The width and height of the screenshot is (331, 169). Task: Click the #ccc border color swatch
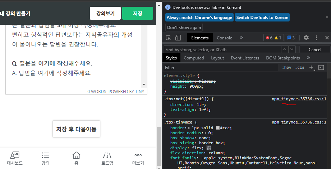(218, 128)
